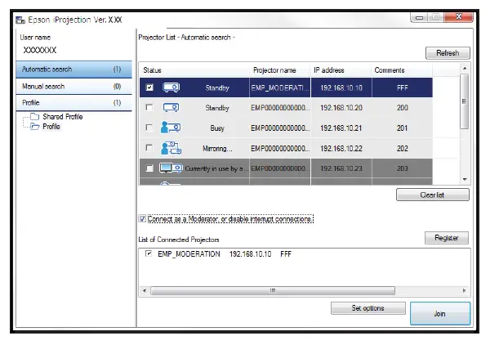Click the FFF comment in the projector list
Viewport: 499px width, 345px height.
[x=403, y=87]
